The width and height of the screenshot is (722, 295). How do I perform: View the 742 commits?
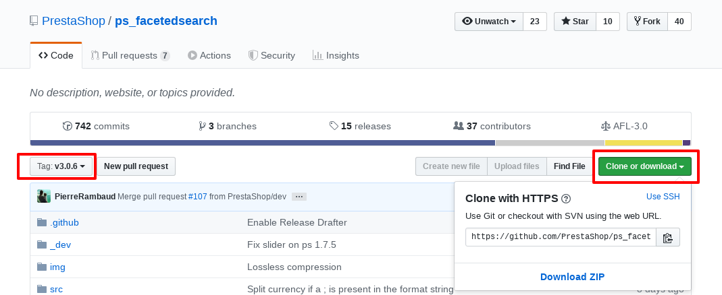(x=96, y=126)
